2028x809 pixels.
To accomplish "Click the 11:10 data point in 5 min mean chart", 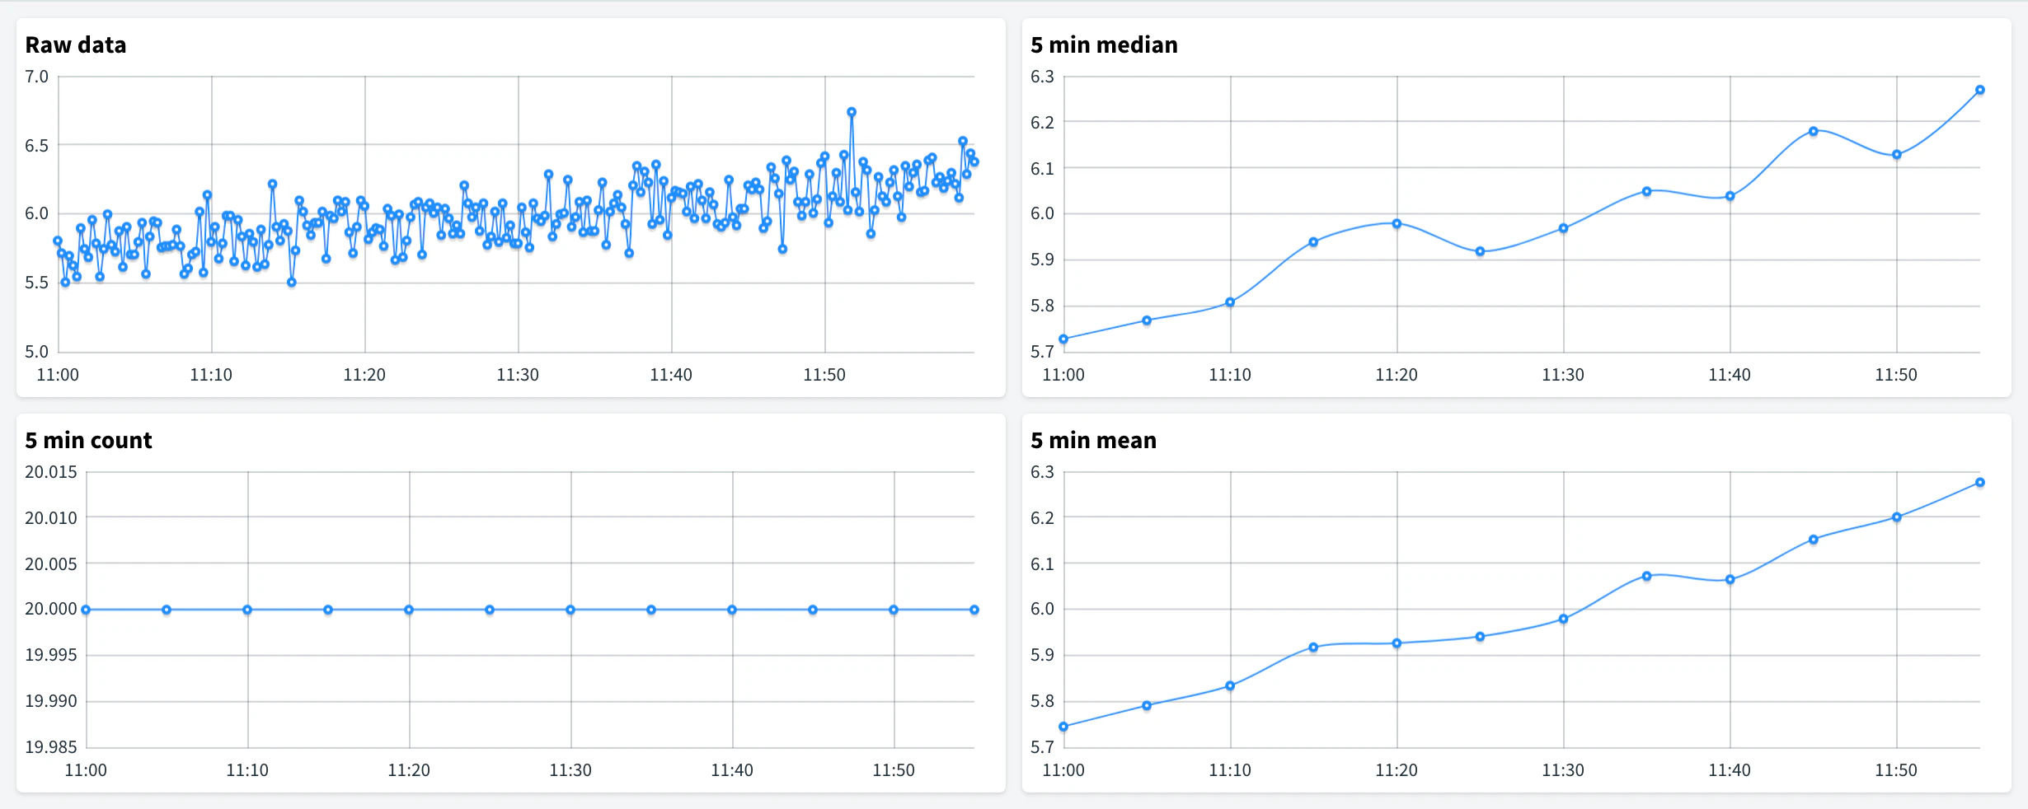I will click(1230, 685).
